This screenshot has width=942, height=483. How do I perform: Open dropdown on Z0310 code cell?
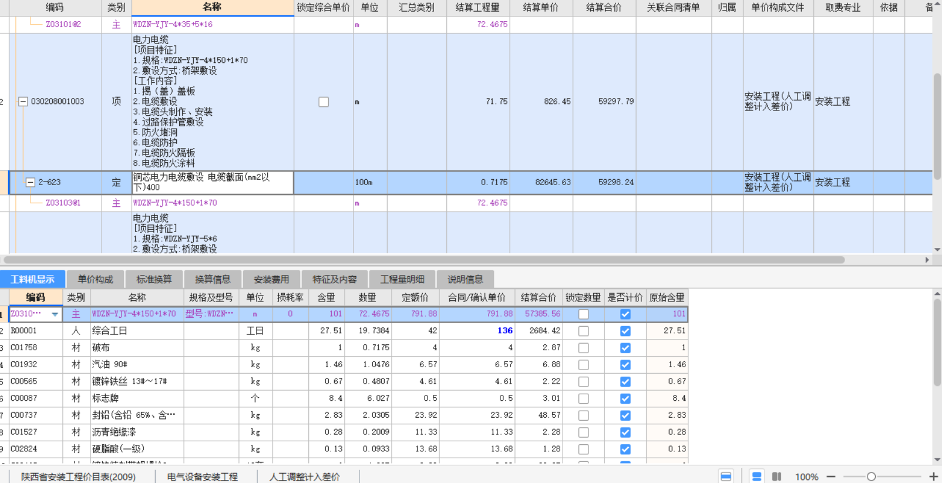[55, 314]
